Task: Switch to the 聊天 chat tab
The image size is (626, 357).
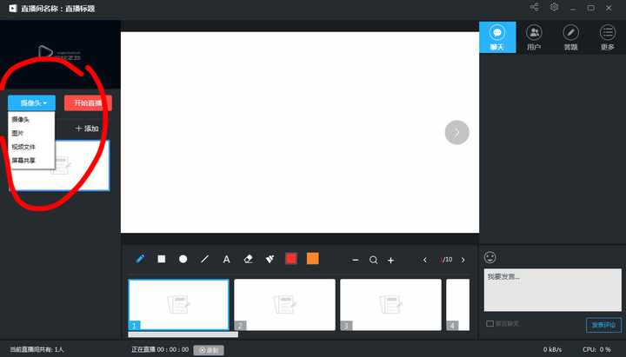Action: pos(497,37)
